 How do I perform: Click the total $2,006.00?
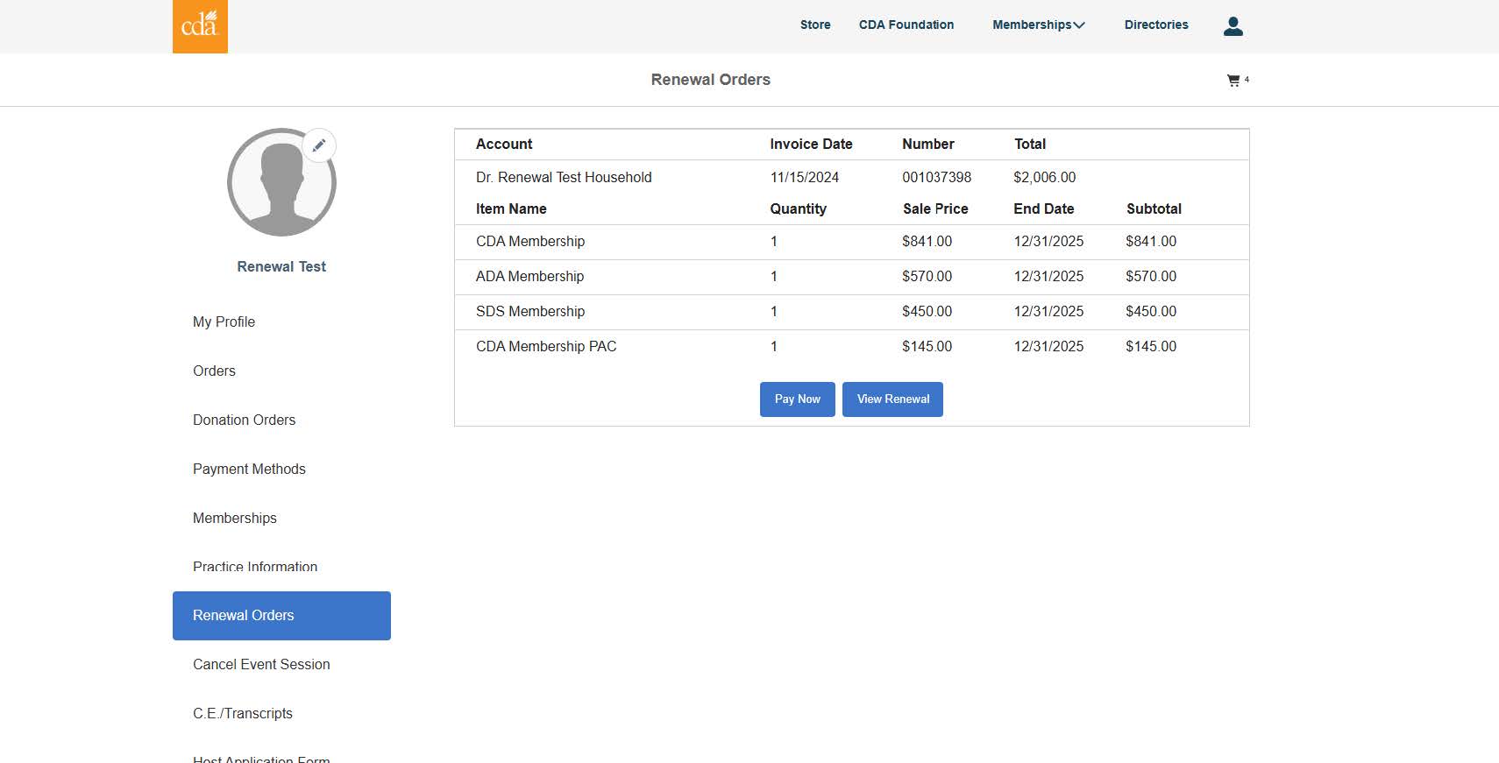(1045, 177)
